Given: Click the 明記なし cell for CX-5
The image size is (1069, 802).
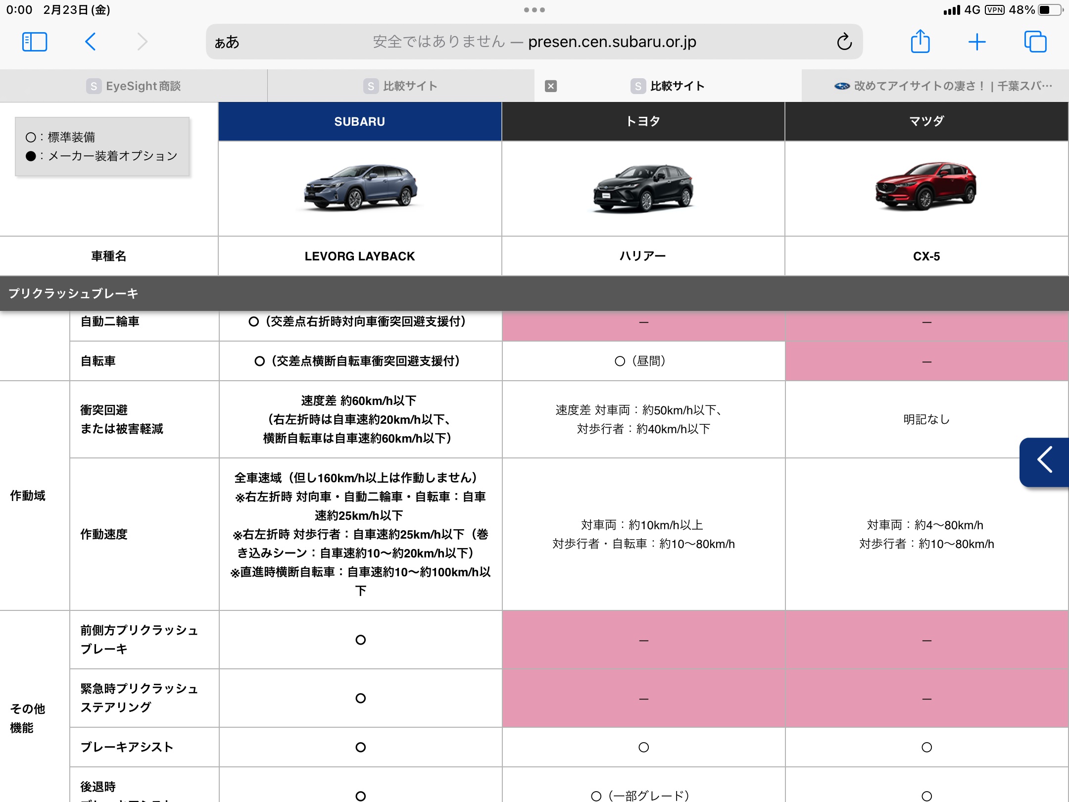Looking at the screenshot, I should click(x=926, y=419).
